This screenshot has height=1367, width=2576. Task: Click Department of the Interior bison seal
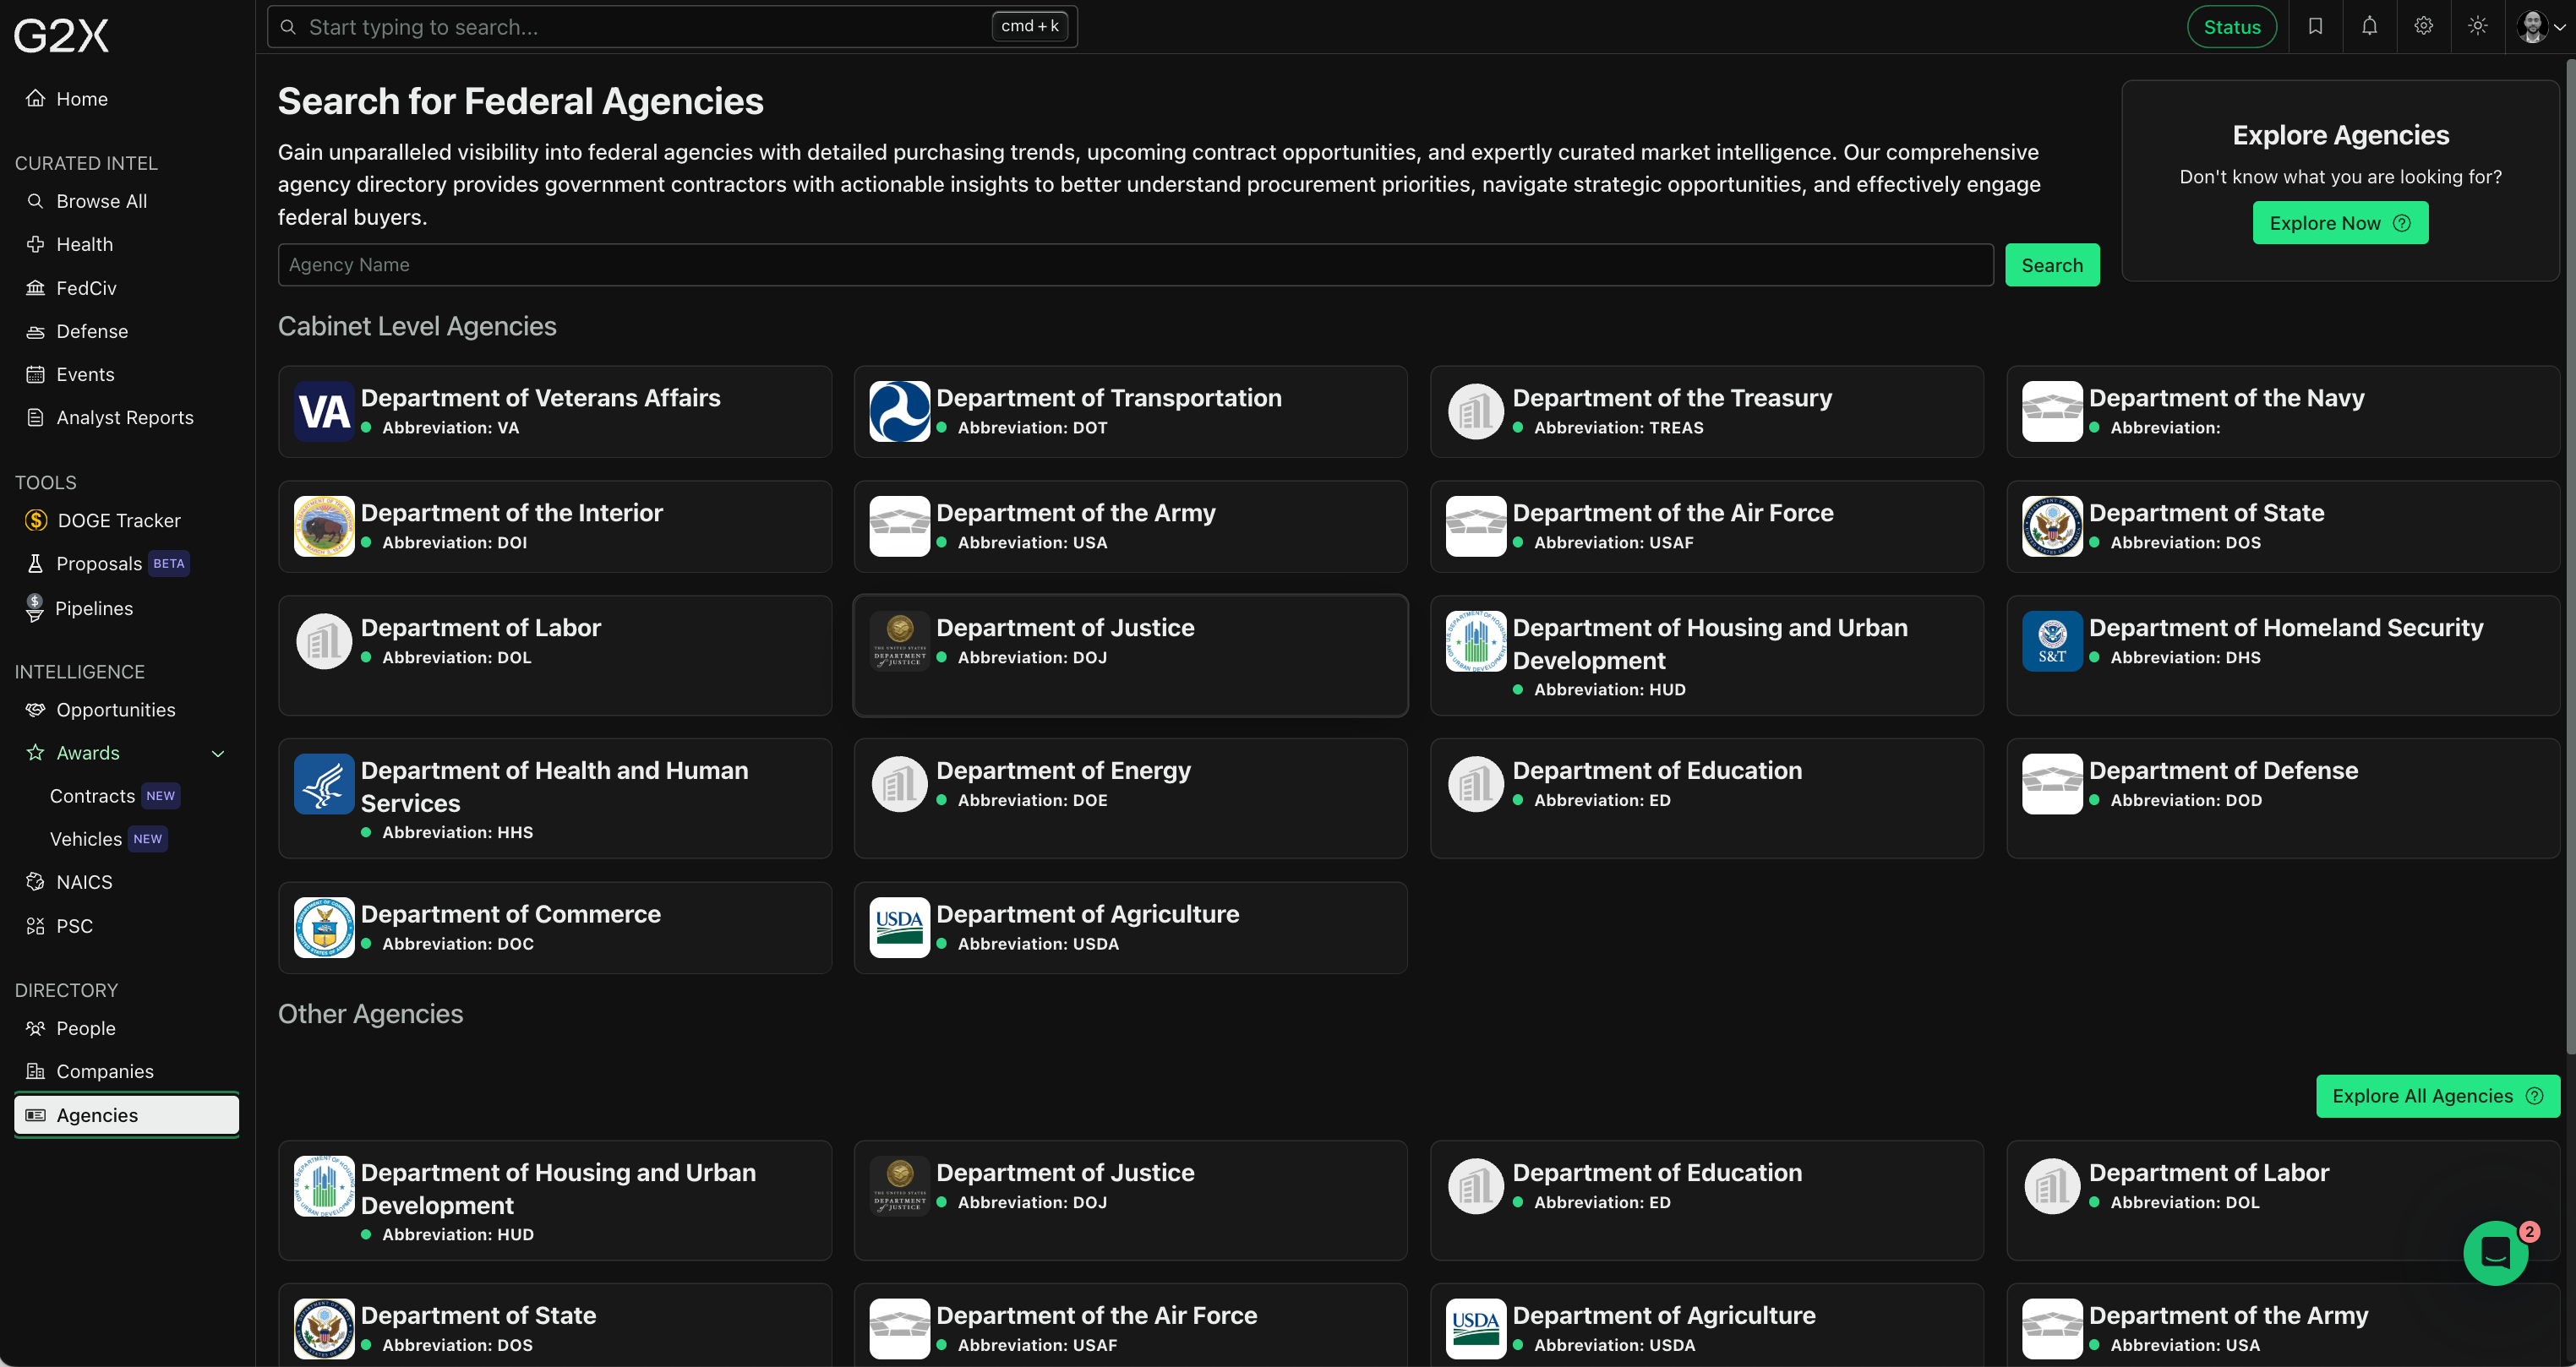[x=324, y=526]
